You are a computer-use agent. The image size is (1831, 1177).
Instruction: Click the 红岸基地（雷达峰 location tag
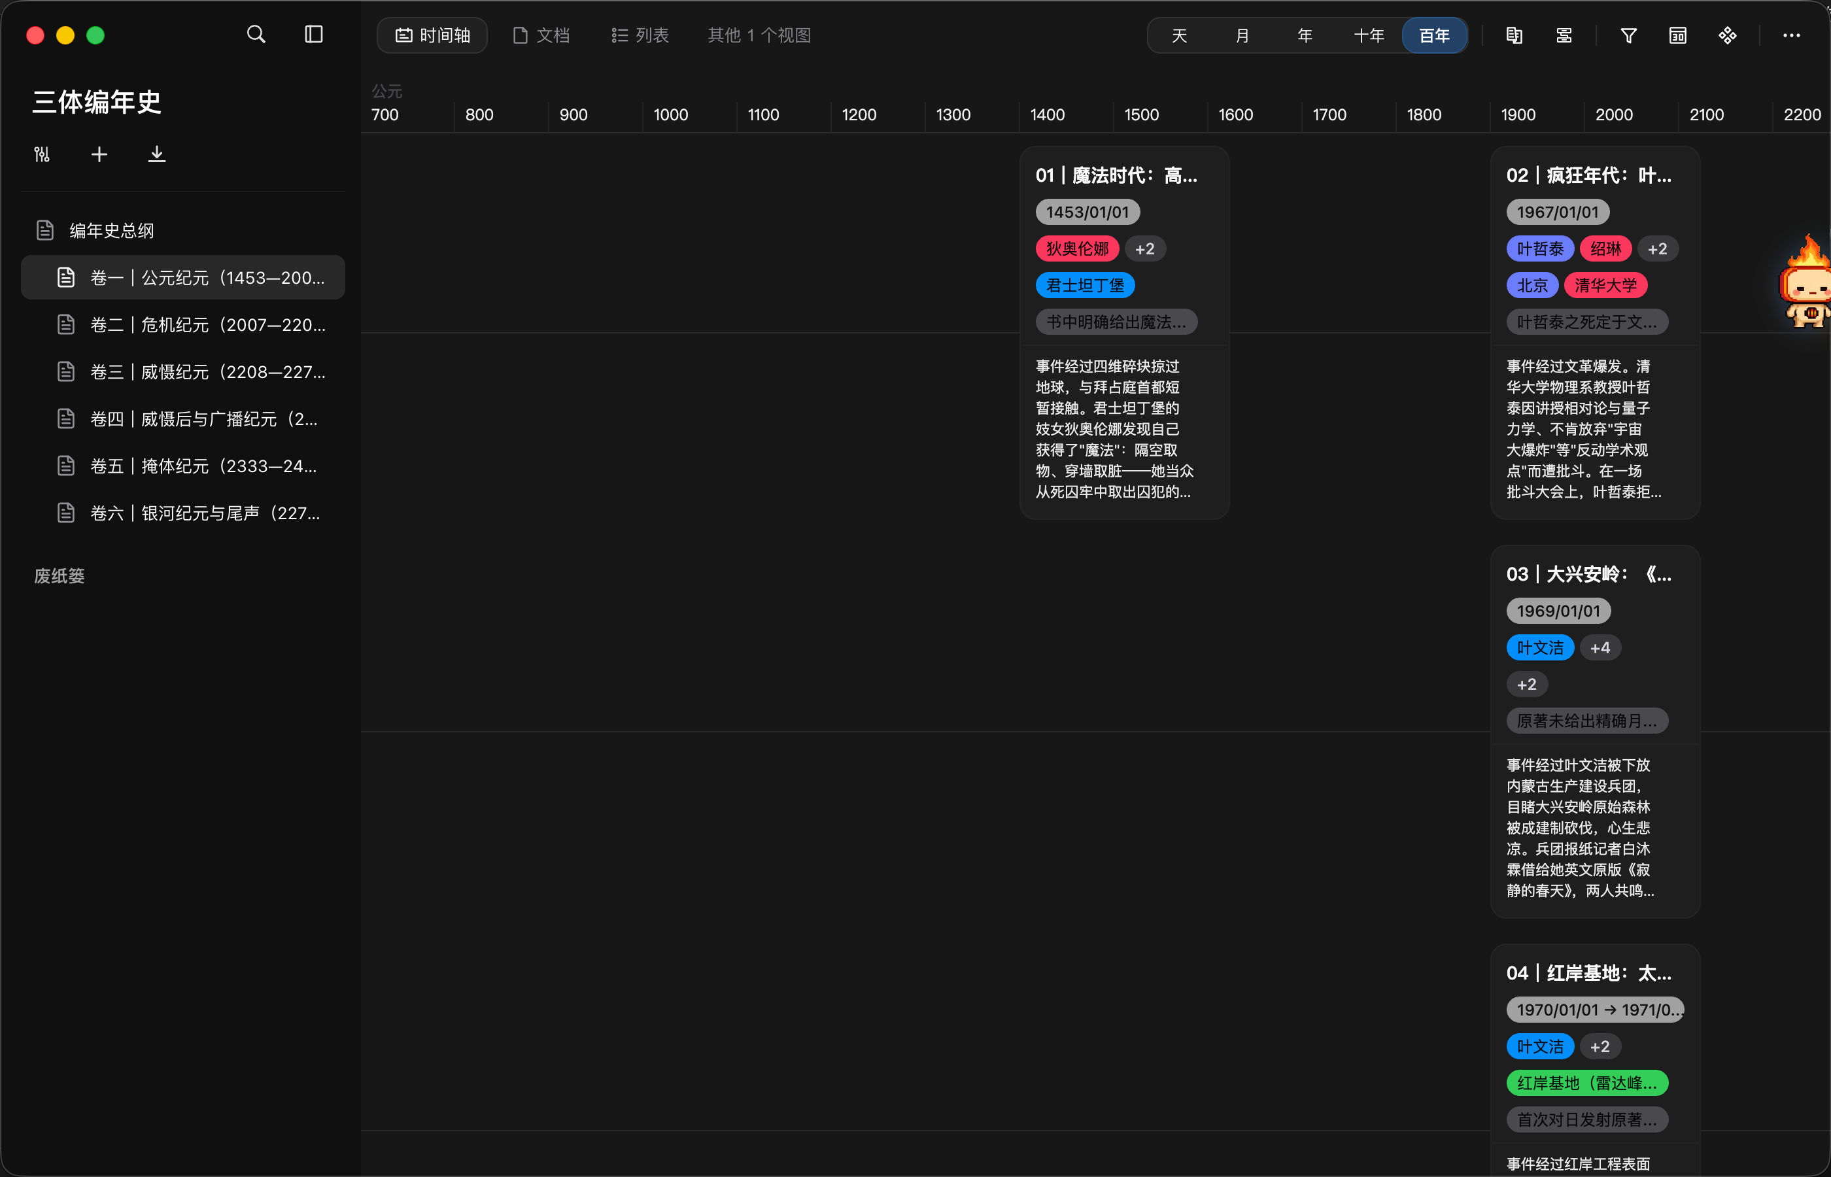click(x=1587, y=1083)
